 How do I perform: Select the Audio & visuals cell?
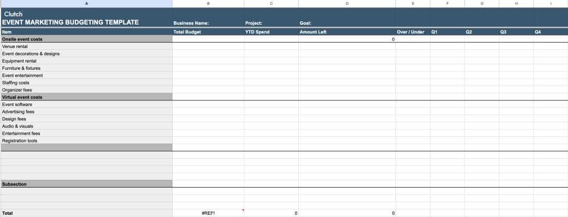click(x=86, y=126)
